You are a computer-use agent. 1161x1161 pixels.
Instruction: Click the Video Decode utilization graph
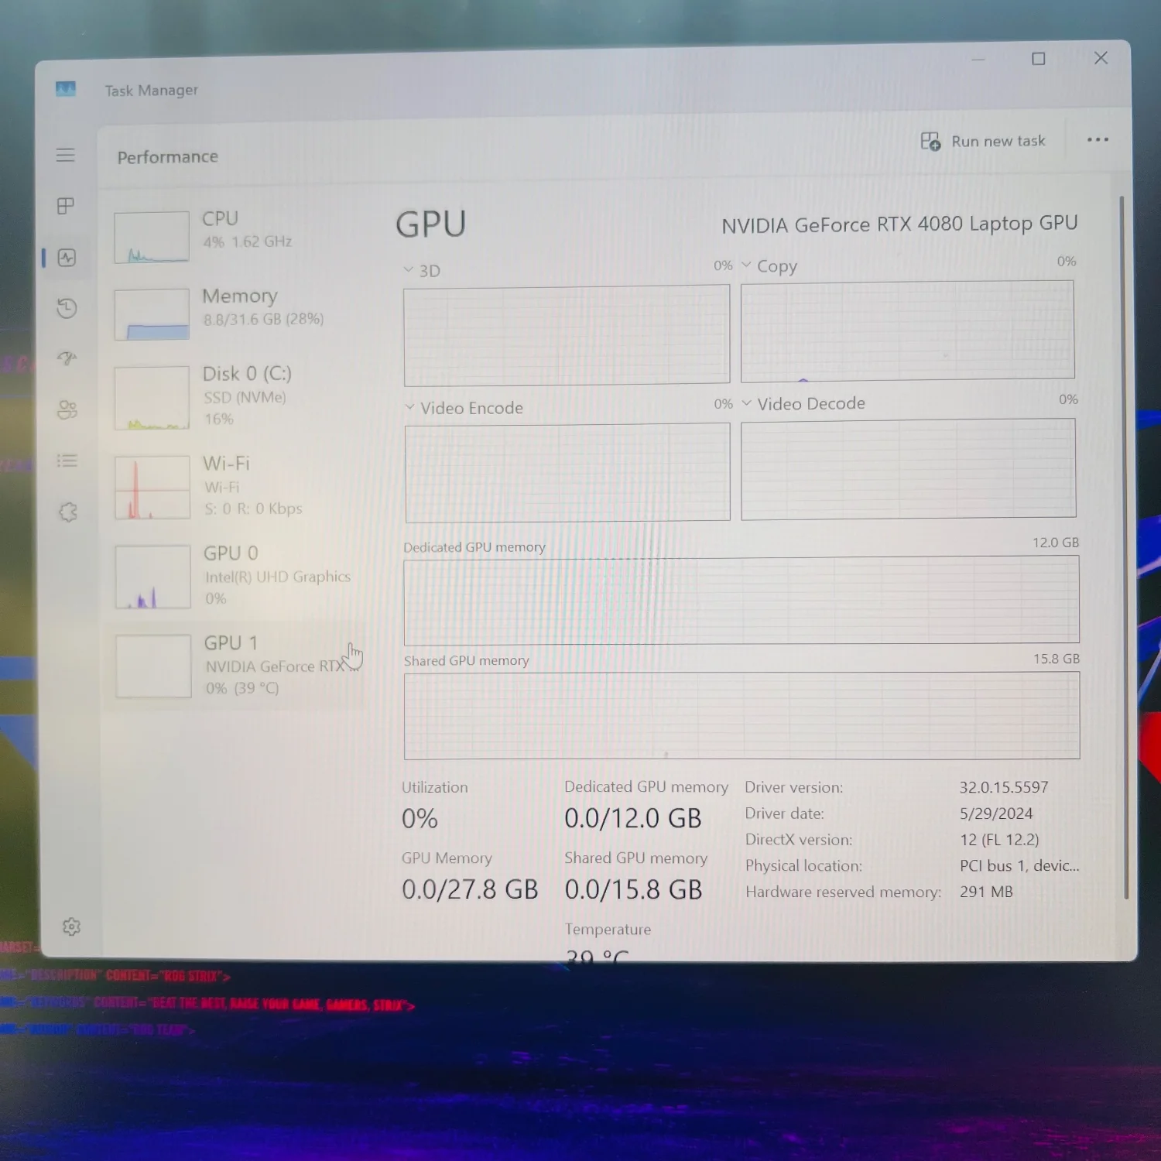tap(909, 469)
